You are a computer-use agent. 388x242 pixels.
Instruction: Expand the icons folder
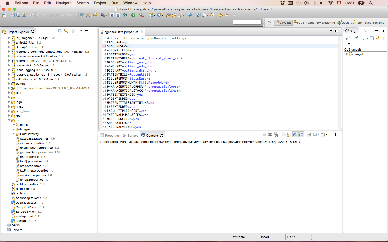pos(13,125)
